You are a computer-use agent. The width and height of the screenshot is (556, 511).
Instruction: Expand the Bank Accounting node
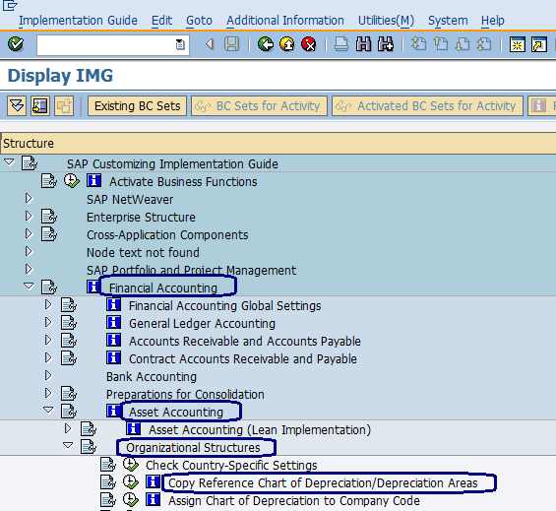48,376
